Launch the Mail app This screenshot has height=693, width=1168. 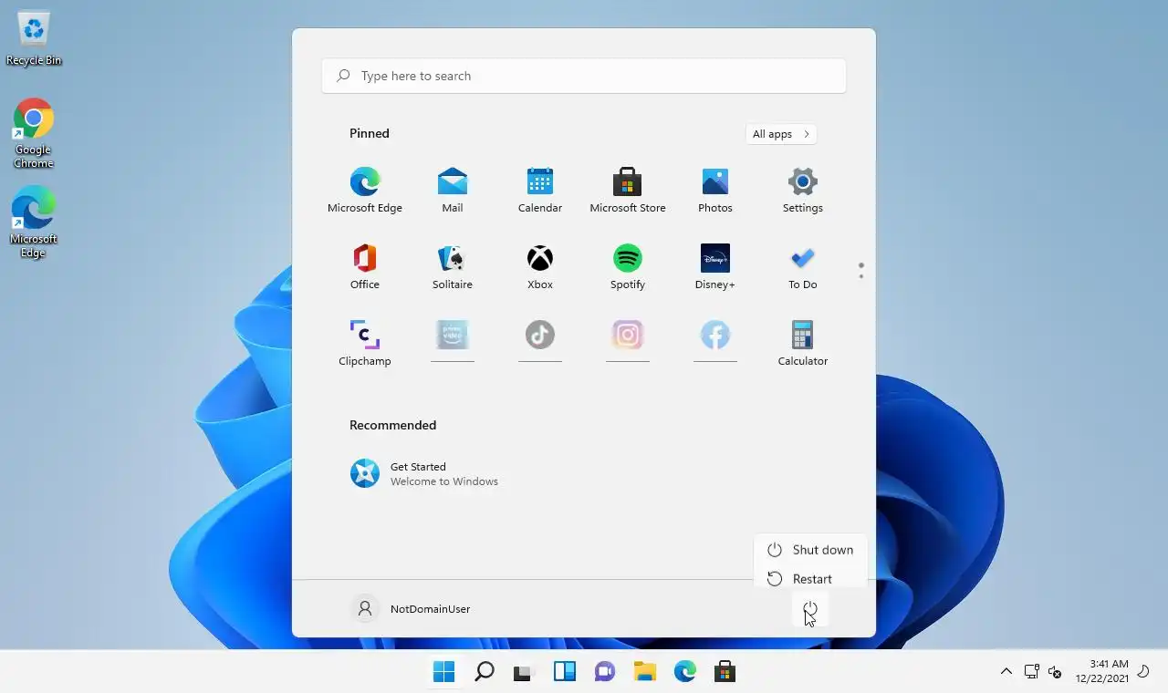tap(453, 191)
